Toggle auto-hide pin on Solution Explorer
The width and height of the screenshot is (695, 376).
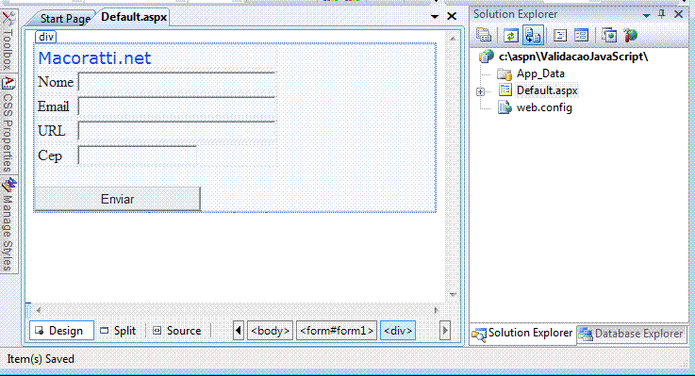(661, 14)
